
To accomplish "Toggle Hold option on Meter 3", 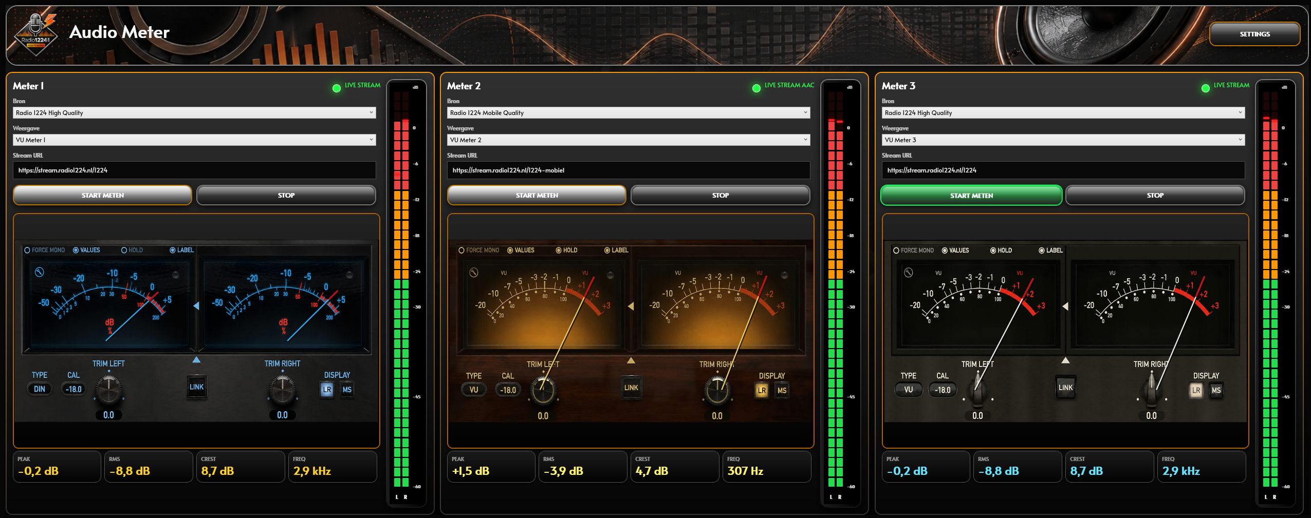I will coord(1001,251).
